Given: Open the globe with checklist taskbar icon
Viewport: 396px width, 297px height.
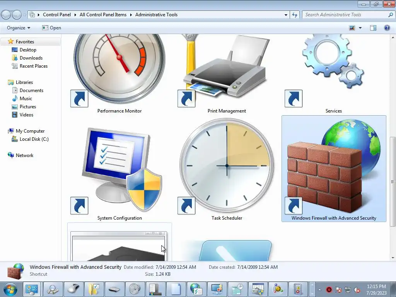Looking at the screenshot, I should coord(196,289).
